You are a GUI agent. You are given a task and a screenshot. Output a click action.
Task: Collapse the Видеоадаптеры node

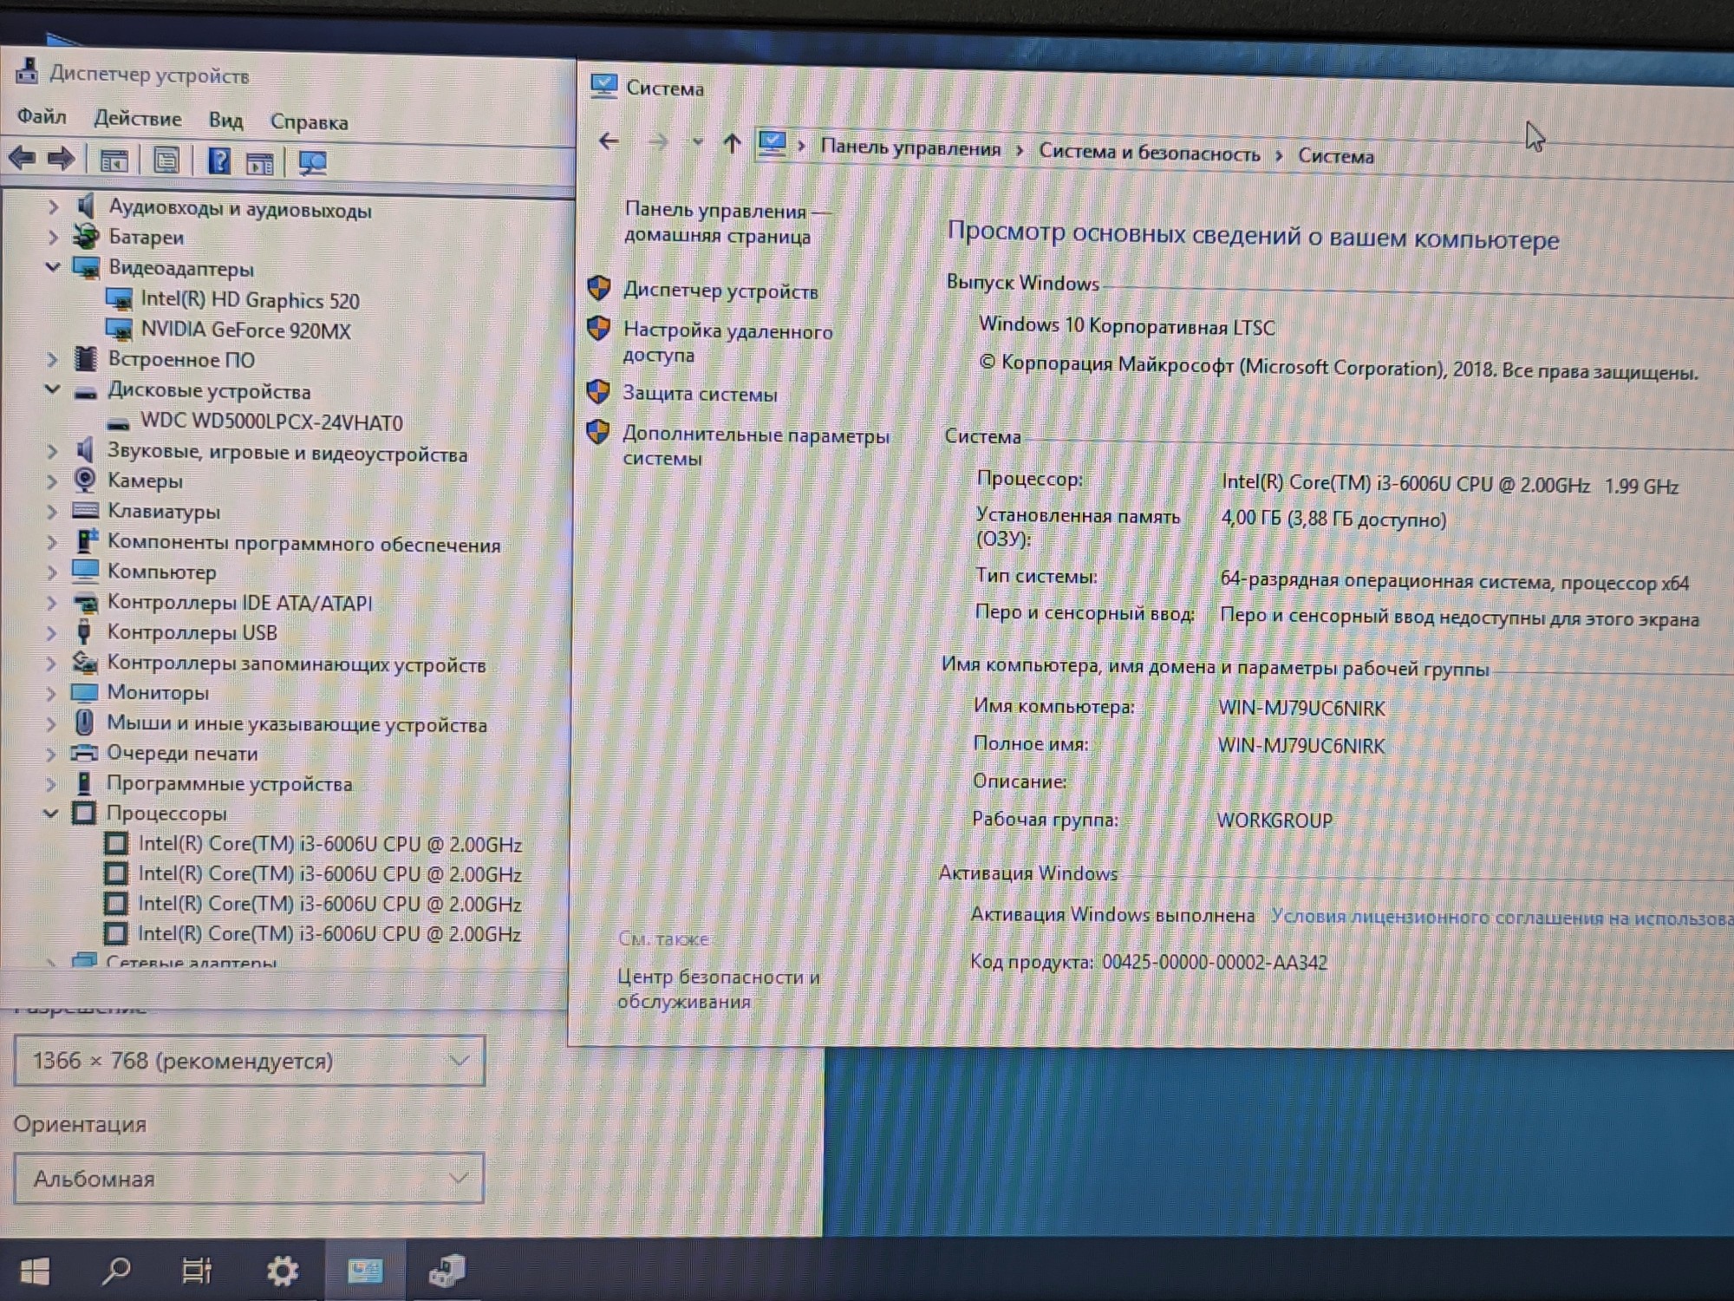click(x=52, y=267)
